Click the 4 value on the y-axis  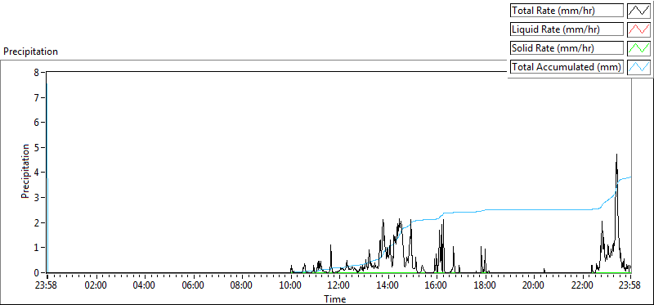point(36,173)
